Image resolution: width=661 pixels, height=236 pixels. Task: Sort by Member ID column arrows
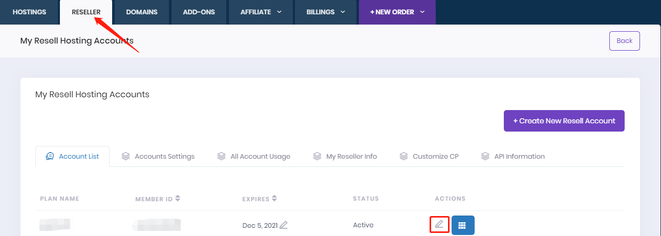point(178,199)
